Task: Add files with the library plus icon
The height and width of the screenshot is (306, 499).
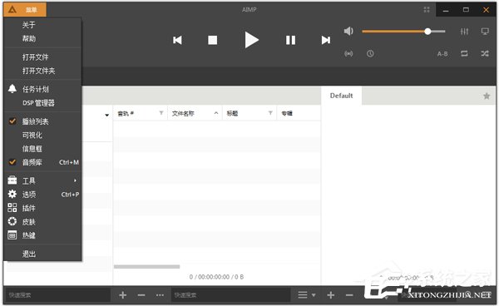Action: [x=123, y=295]
